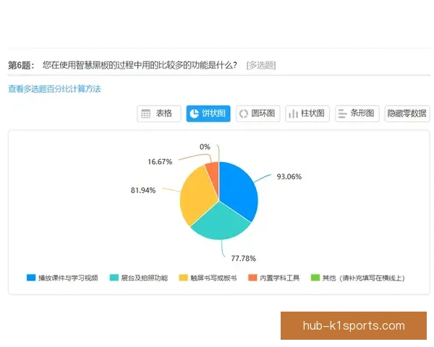Click the donut ring icon
This screenshot has height=347, width=434.
pos(244,113)
